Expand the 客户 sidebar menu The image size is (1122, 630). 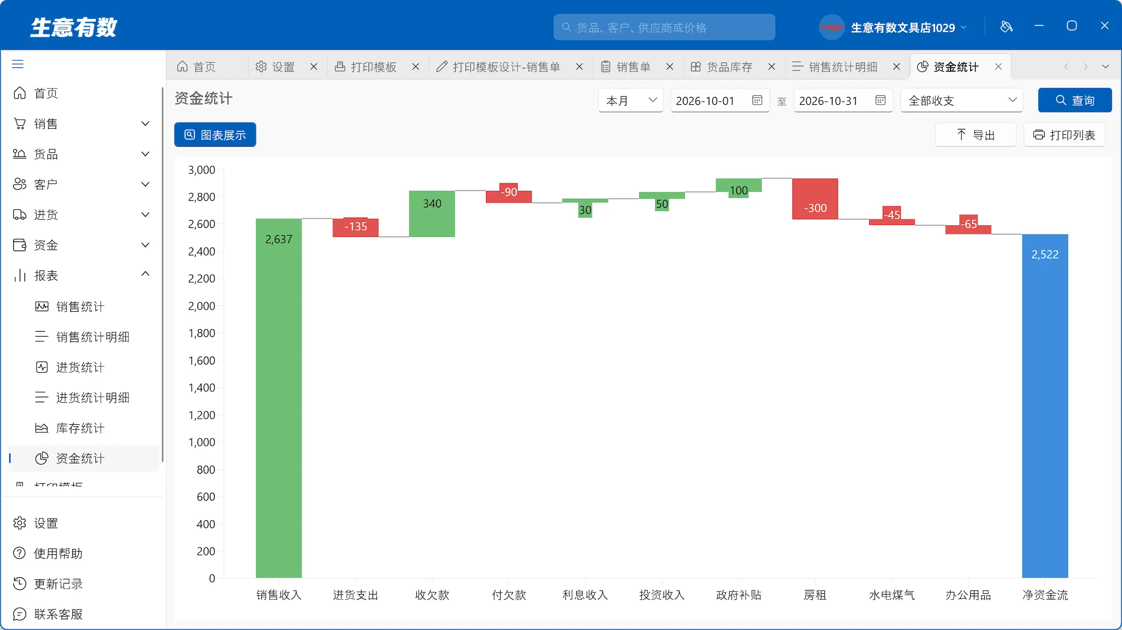point(83,184)
